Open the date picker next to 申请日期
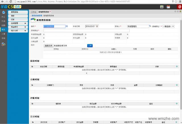182x124 pixels. [97, 26]
